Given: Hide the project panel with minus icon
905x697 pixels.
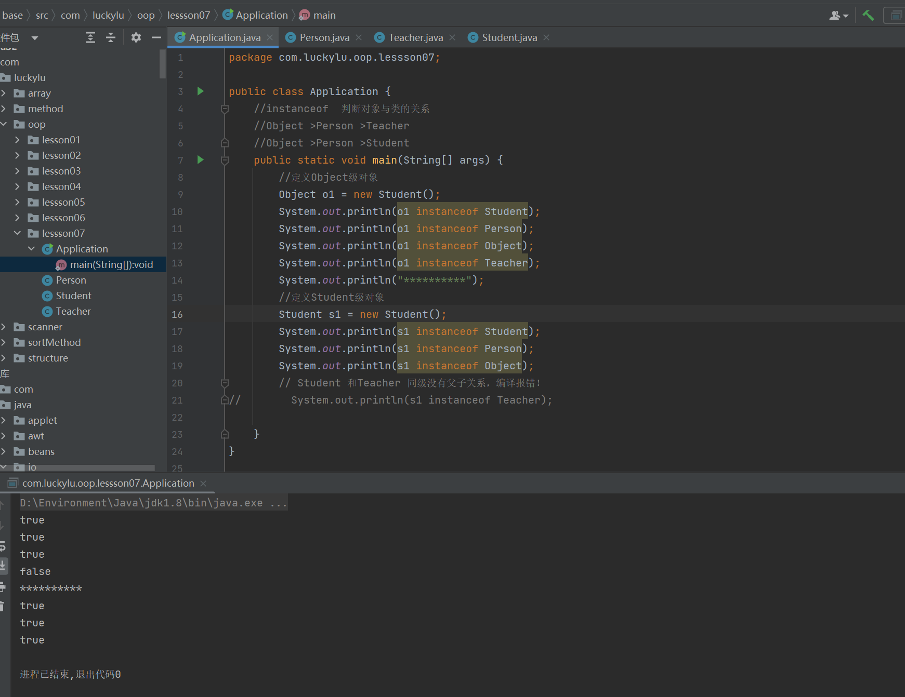Looking at the screenshot, I should [x=156, y=37].
